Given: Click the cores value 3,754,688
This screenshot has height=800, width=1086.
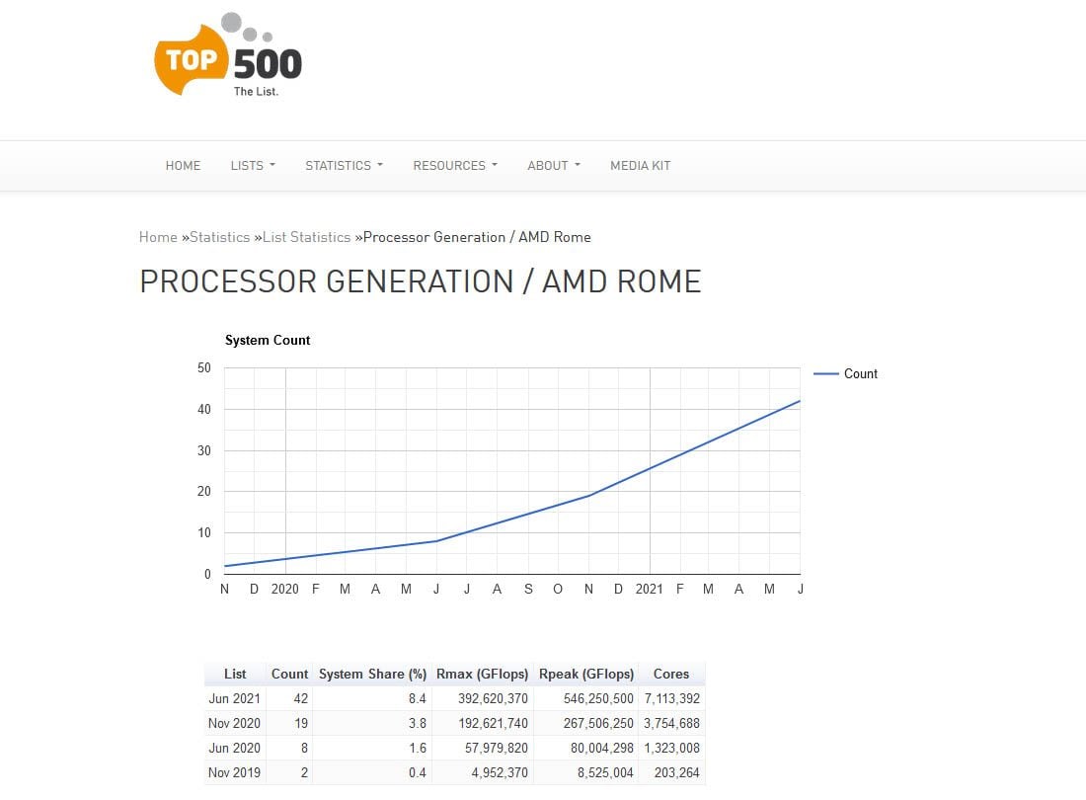Looking at the screenshot, I should point(671,723).
